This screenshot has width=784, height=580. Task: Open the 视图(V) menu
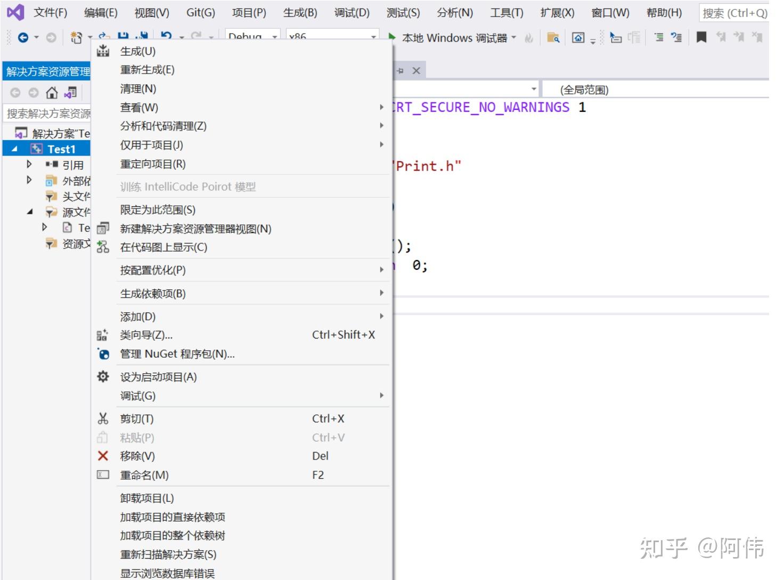152,13
